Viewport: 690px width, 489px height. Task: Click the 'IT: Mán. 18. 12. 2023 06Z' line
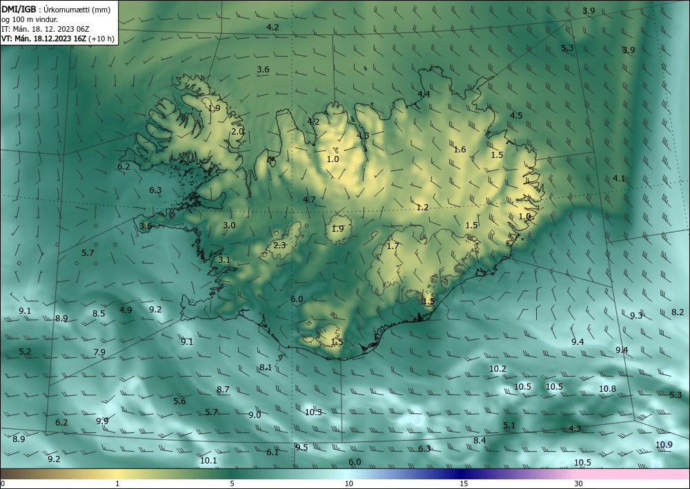point(46,29)
